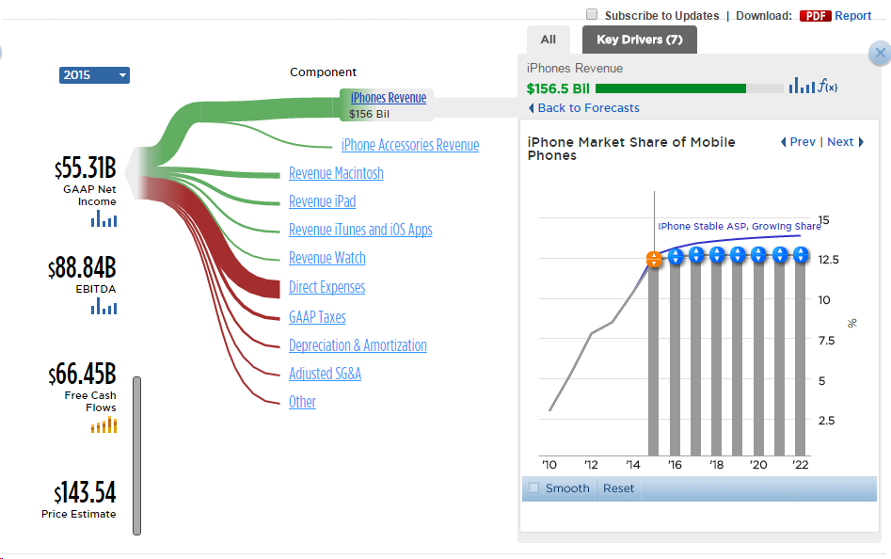
Task: Click the $66.45B Free Cash Flows value
Action: tap(83, 374)
